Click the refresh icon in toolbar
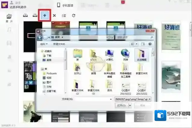 point(73,15)
